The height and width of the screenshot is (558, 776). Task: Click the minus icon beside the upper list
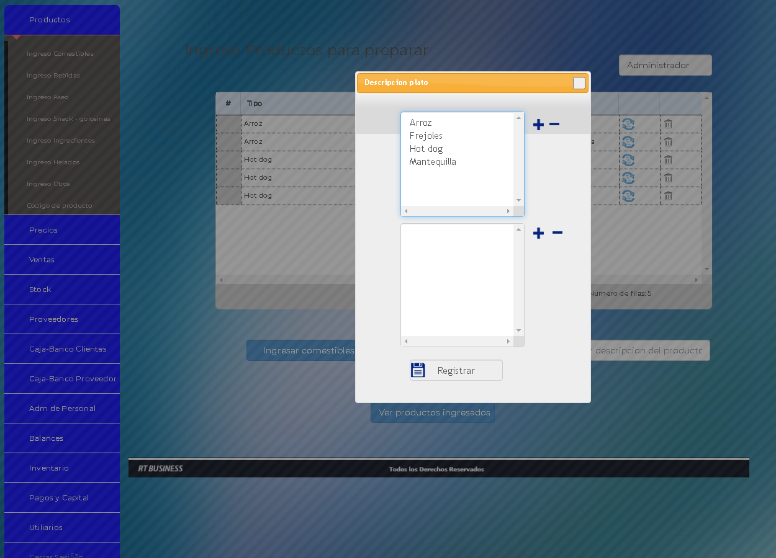pyautogui.click(x=554, y=124)
